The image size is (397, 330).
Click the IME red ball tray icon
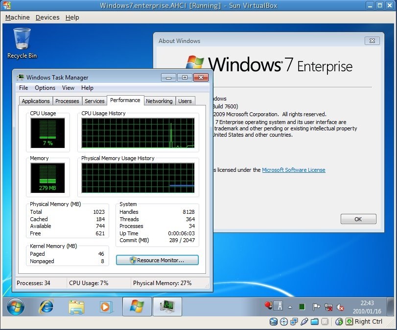pyautogui.click(x=268, y=306)
